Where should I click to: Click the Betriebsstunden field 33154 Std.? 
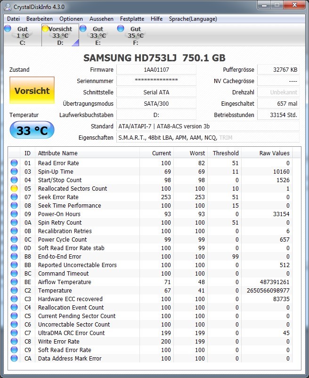(x=278, y=115)
